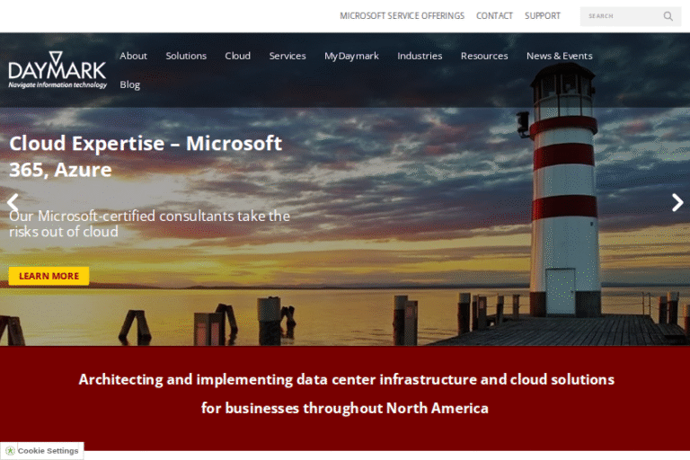Expand the Services navigation item
This screenshot has width=690, height=460.
[287, 56]
